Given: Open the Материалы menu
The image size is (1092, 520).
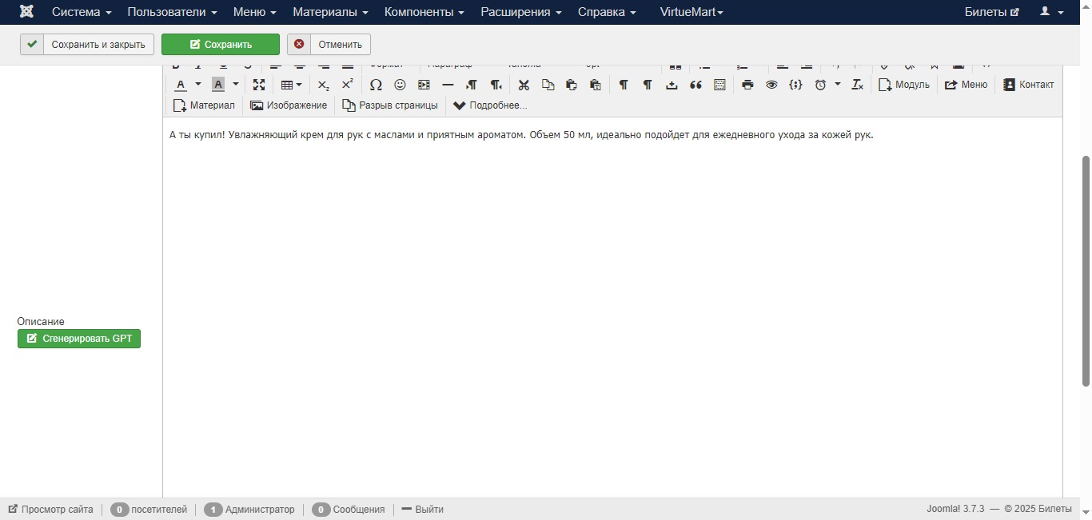Looking at the screenshot, I should [330, 12].
